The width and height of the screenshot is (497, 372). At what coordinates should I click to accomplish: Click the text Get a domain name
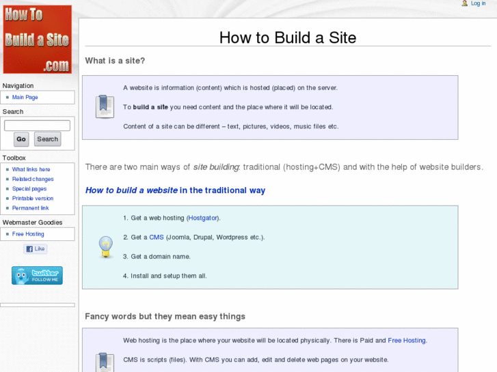click(x=161, y=257)
